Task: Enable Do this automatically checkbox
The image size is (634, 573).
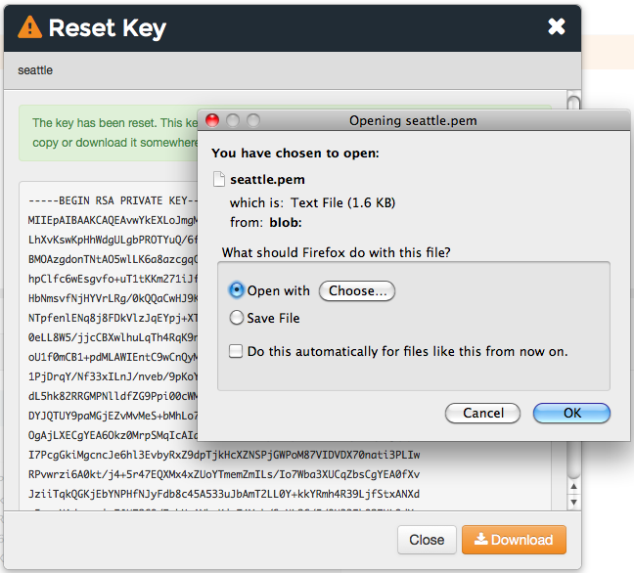Action: [236, 351]
